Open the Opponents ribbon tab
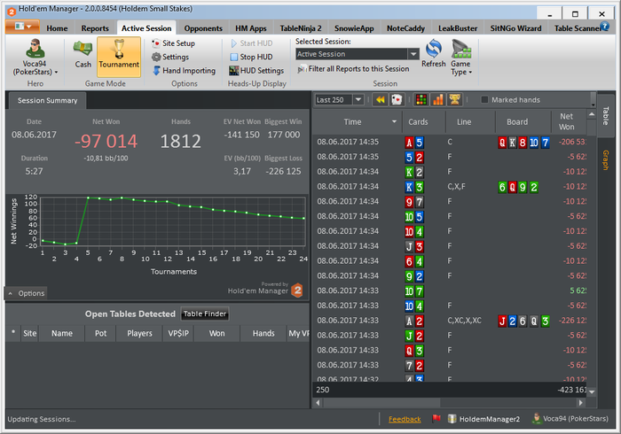 tap(203, 28)
